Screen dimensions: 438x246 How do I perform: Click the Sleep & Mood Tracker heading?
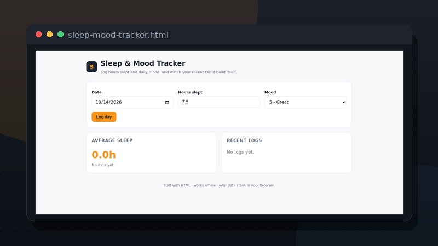coord(143,63)
